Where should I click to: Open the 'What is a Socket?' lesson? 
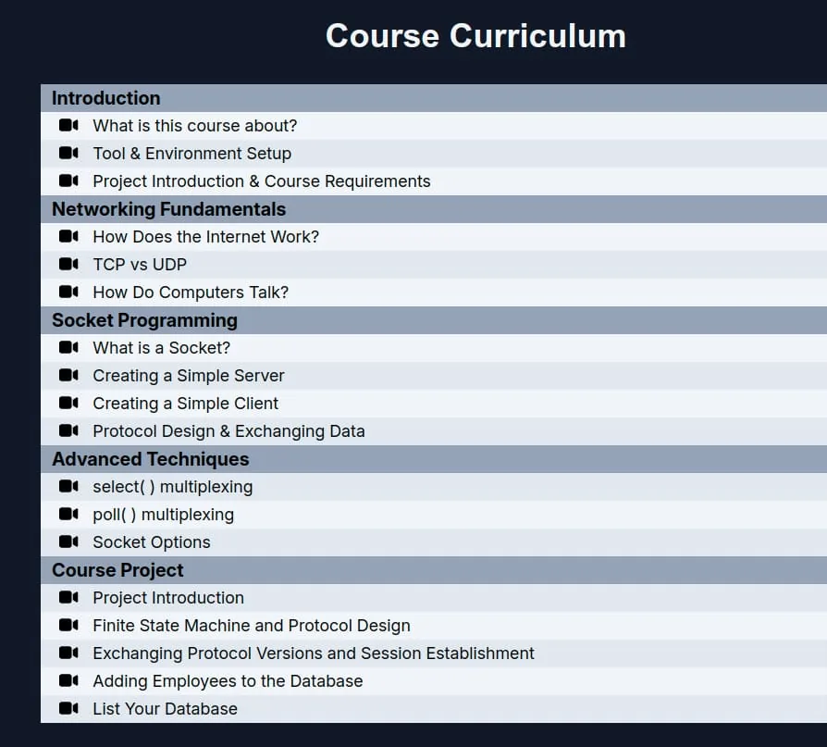(434, 348)
